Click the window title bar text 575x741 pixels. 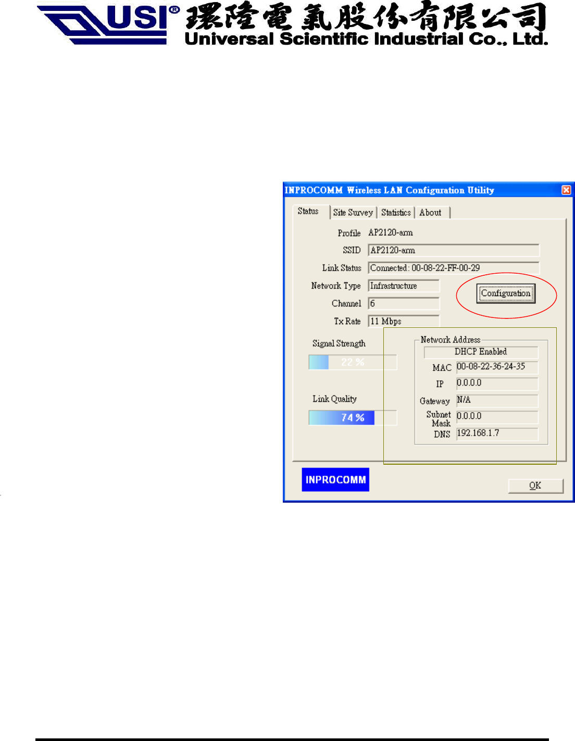[x=389, y=190]
